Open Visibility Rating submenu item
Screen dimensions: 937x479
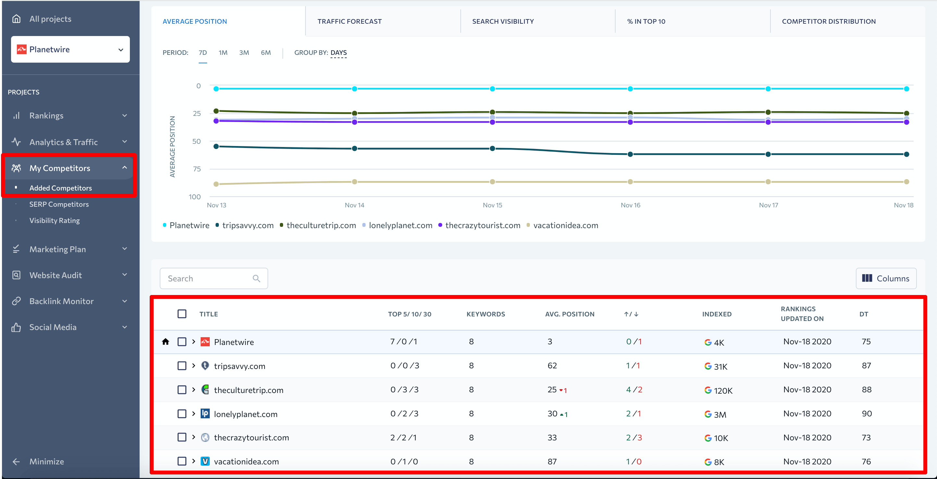55,220
